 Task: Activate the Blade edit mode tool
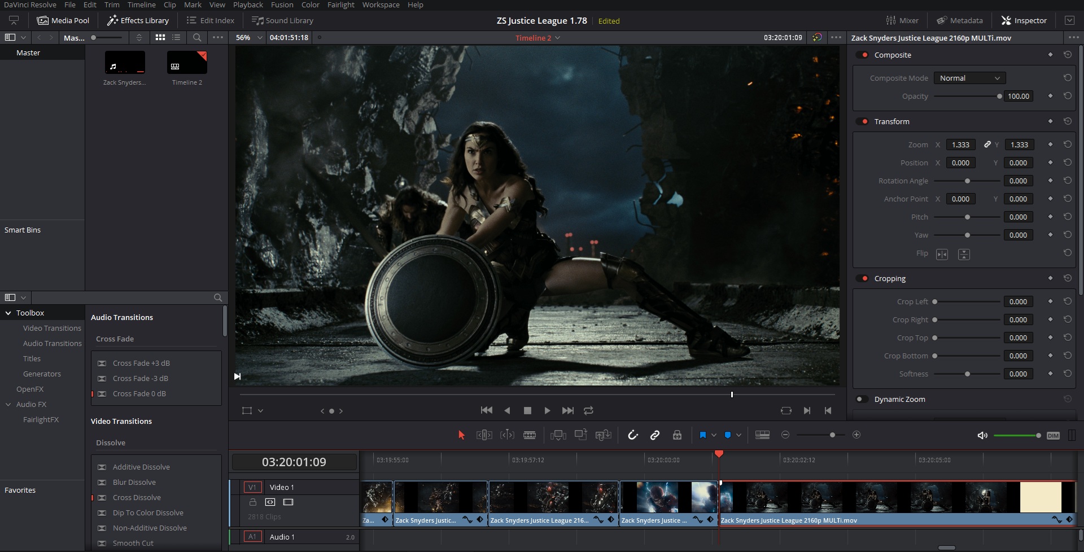(530, 435)
